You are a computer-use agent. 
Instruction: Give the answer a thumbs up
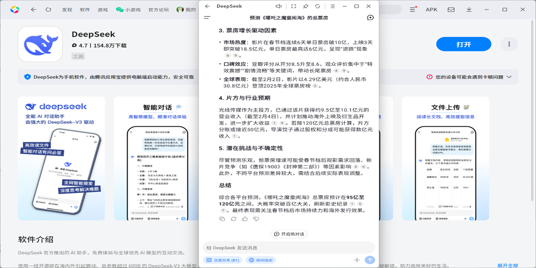[245, 219]
